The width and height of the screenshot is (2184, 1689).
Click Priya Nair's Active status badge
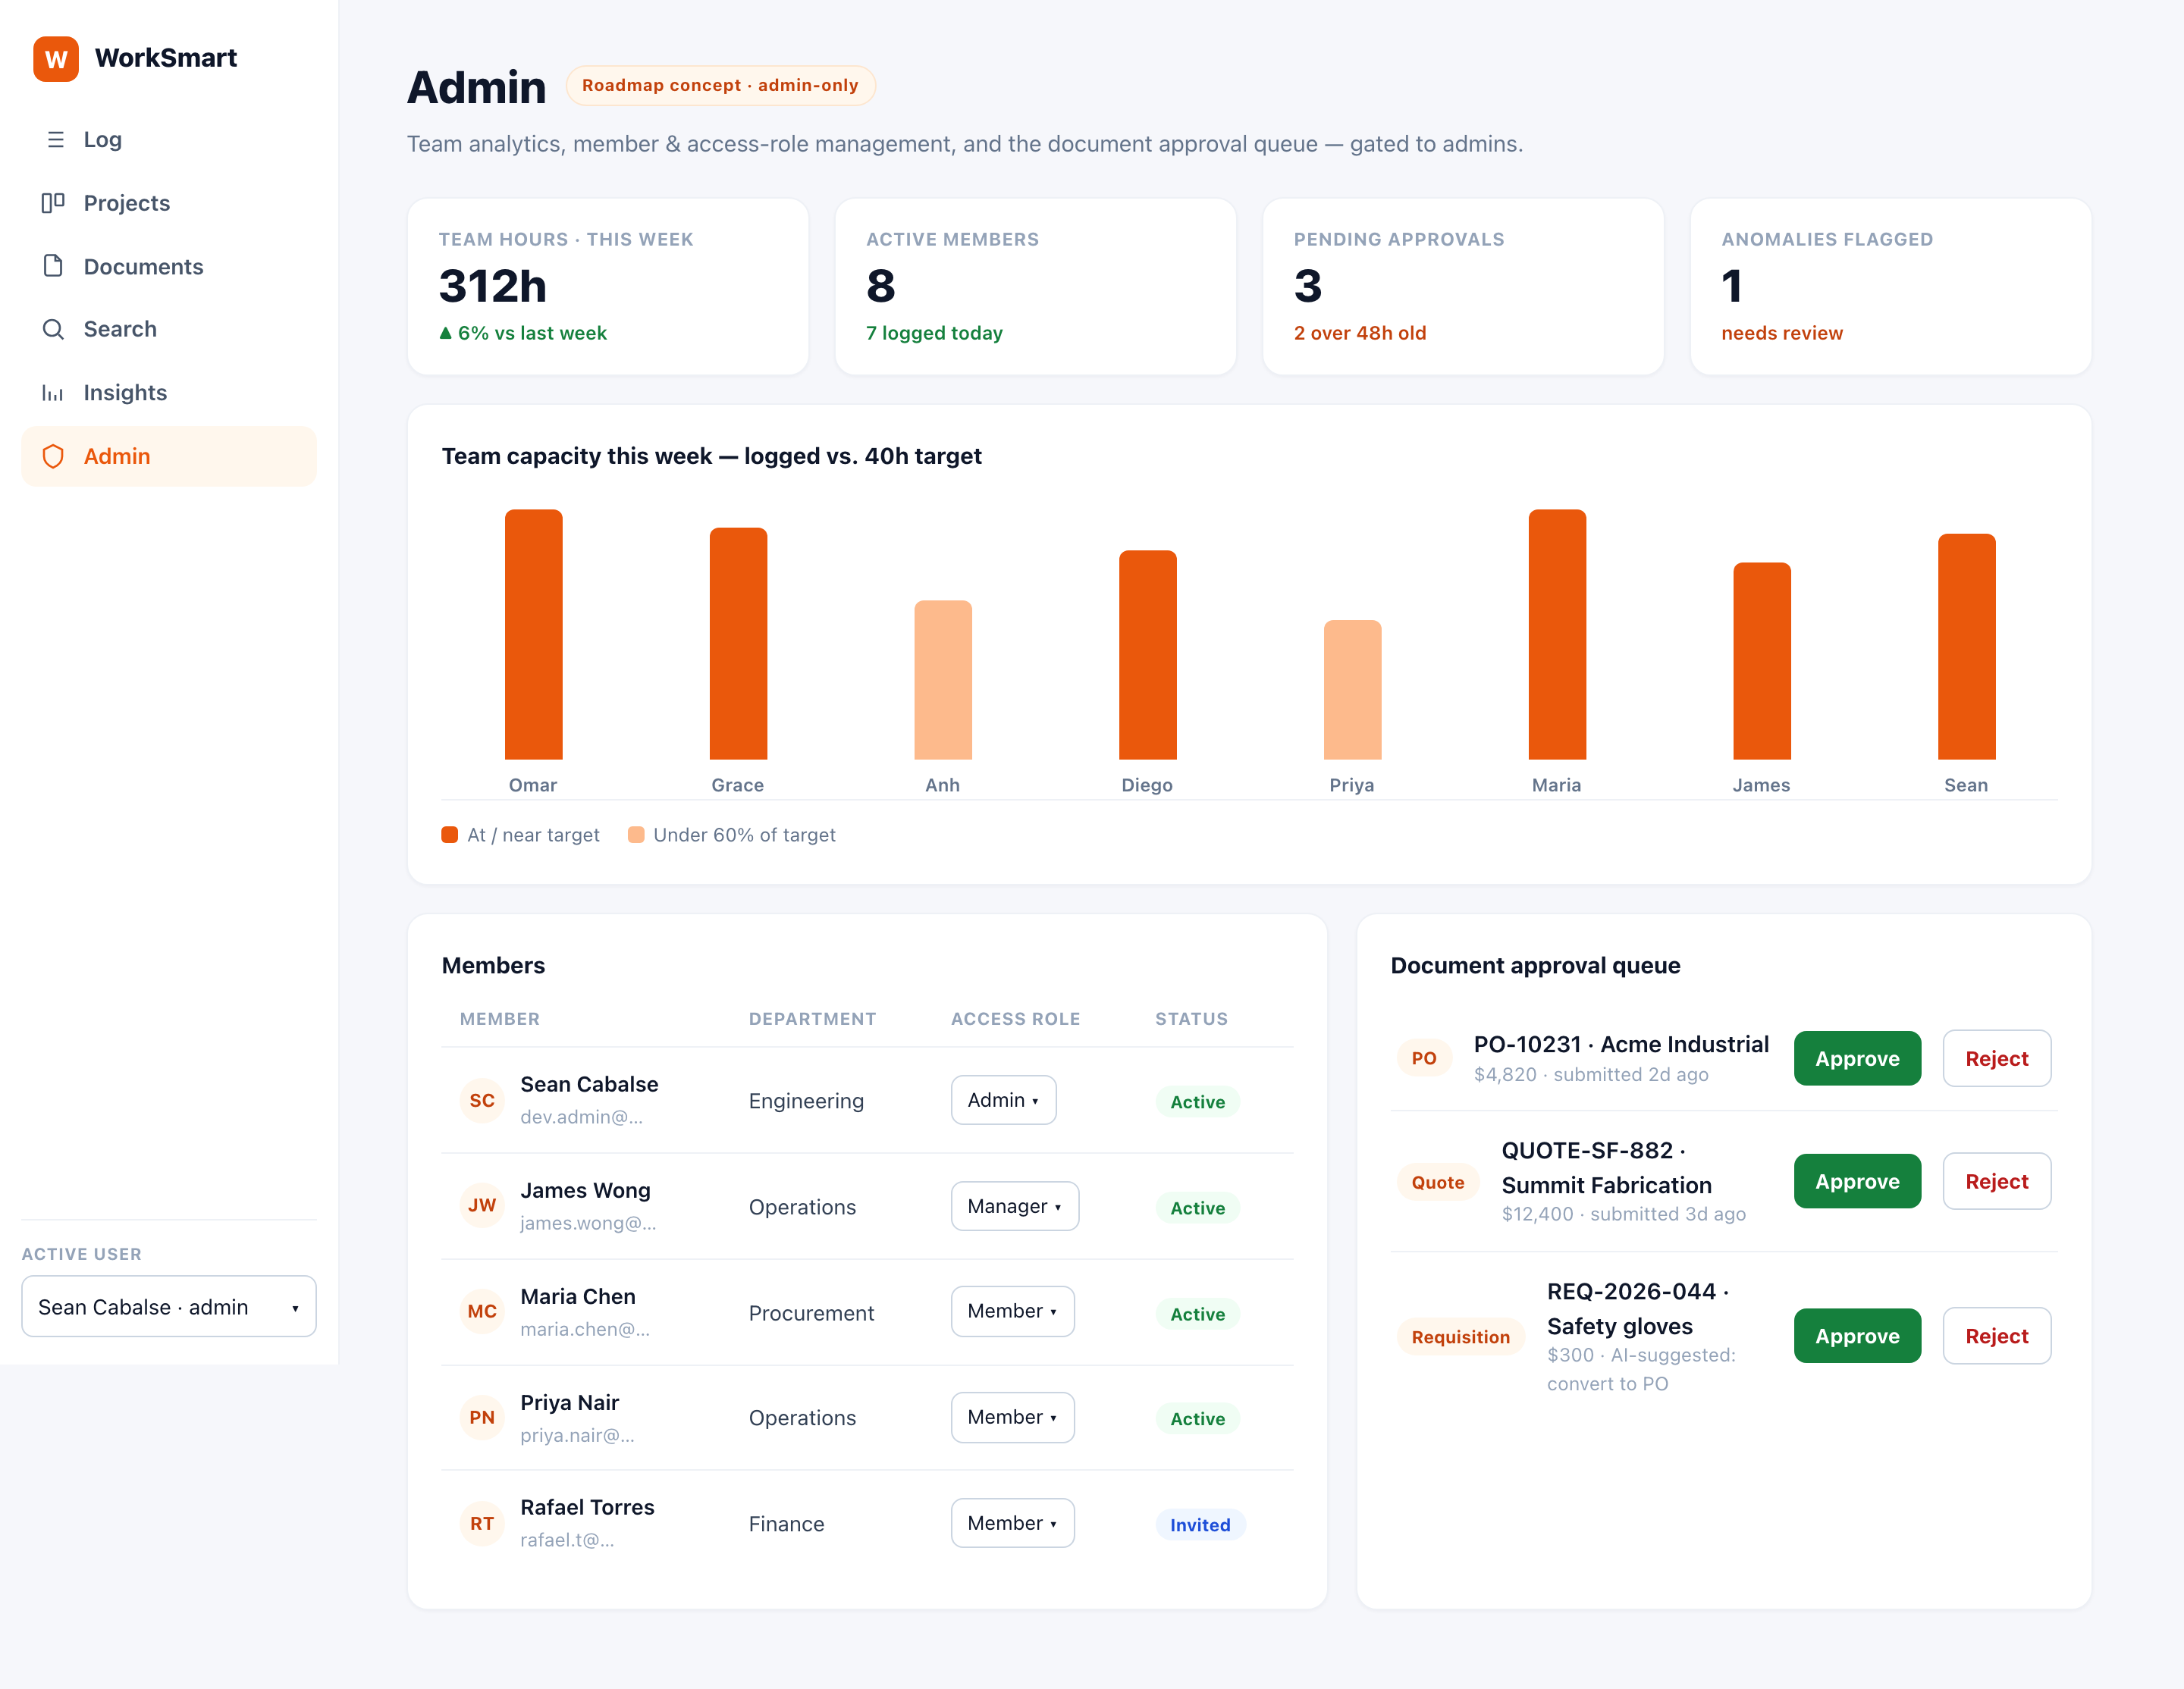tap(1197, 1418)
